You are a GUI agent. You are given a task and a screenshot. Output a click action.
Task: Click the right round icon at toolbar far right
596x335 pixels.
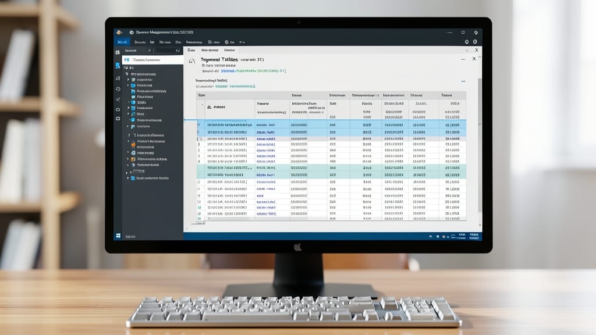coord(475,42)
